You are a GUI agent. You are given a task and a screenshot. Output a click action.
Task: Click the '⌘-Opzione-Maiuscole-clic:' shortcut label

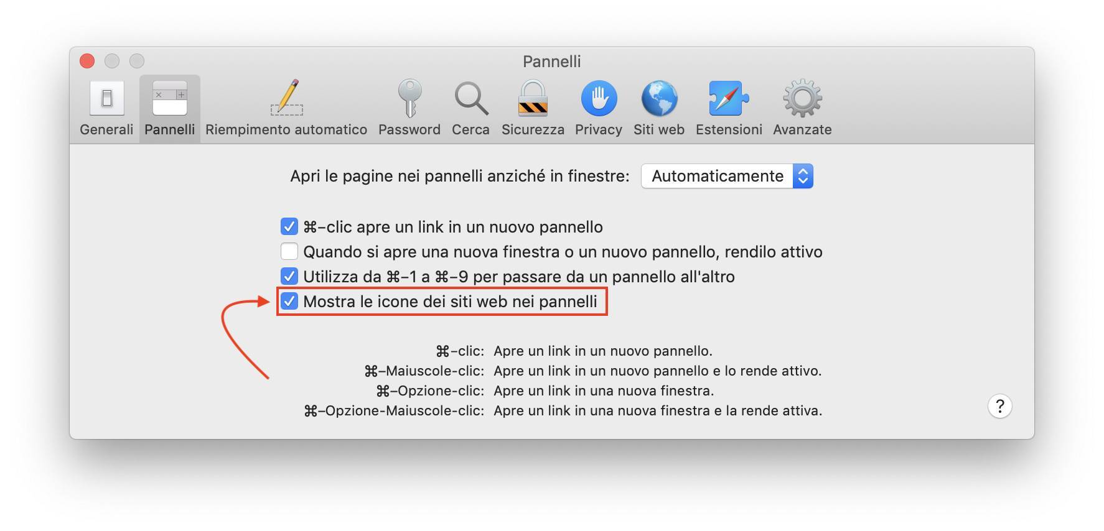click(x=394, y=410)
